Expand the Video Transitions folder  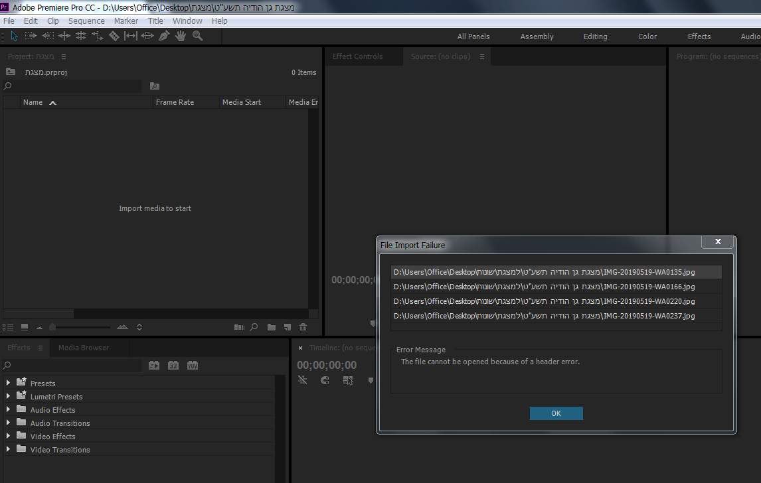[8, 450]
